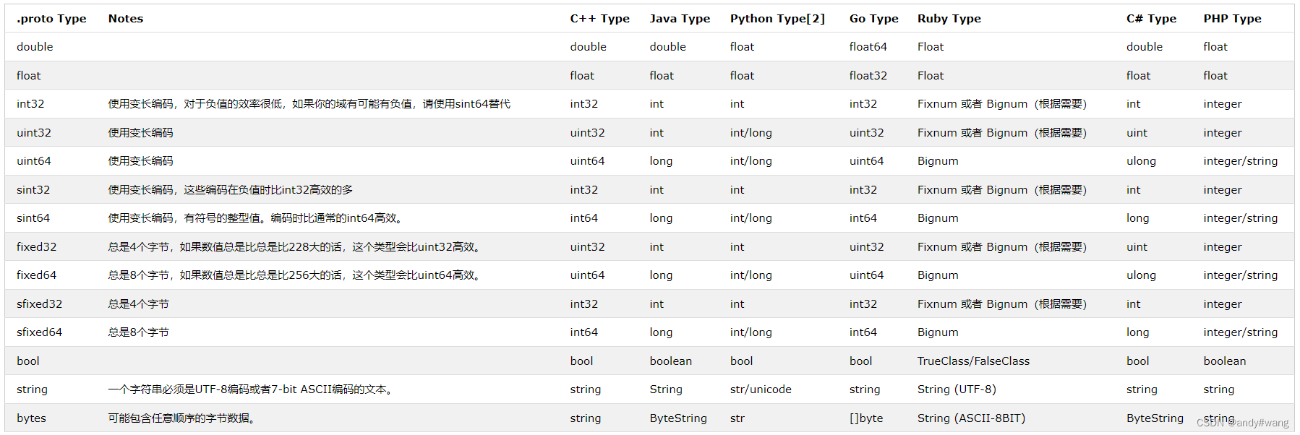Click "String (ASCII-8BIT)" Ruby type cell
This screenshot has width=1300, height=435.
(971, 418)
